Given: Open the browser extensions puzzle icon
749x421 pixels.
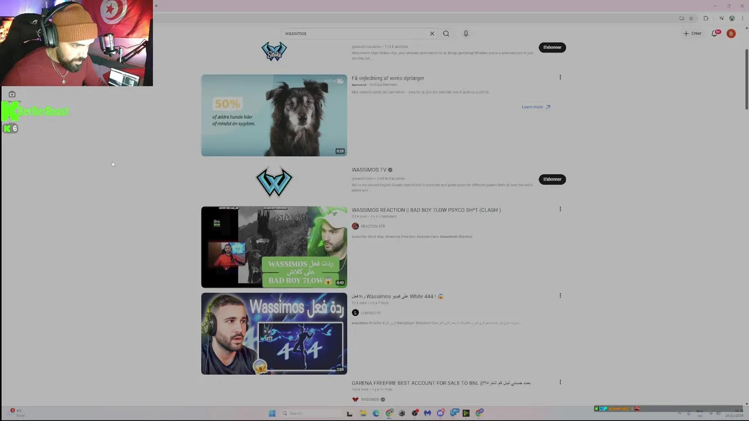Looking at the screenshot, I should (x=706, y=18).
